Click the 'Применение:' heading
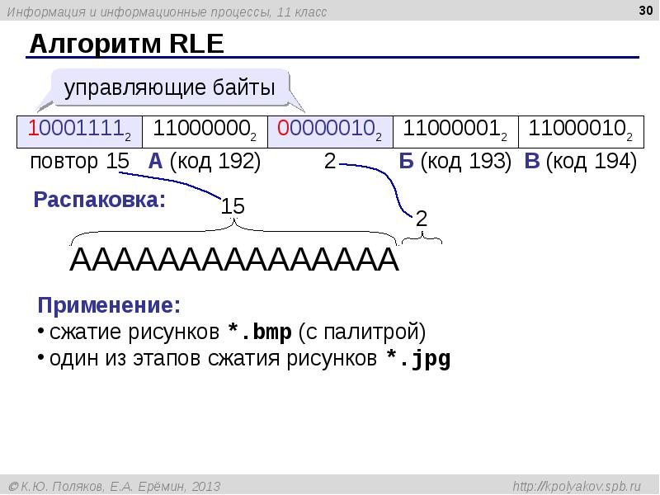660x495 pixels. click(x=109, y=304)
